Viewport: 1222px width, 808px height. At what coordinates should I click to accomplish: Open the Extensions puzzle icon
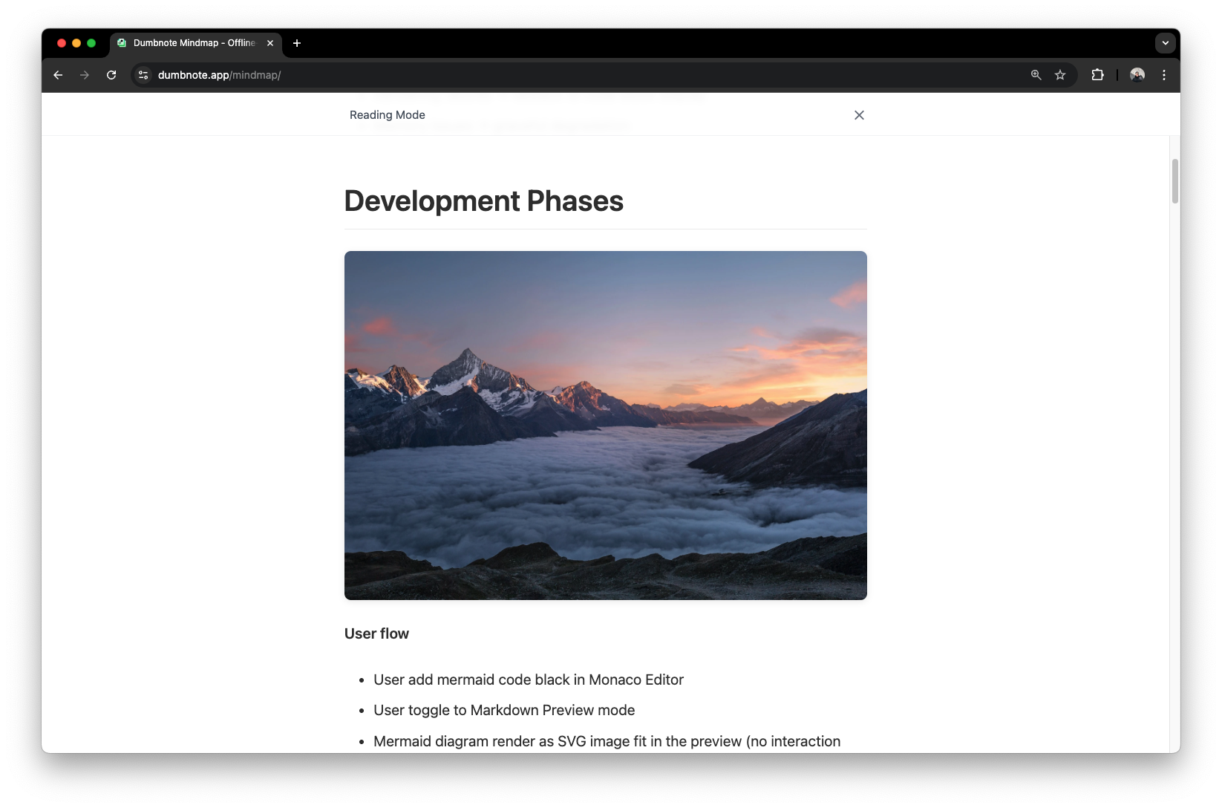(x=1097, y=75)
